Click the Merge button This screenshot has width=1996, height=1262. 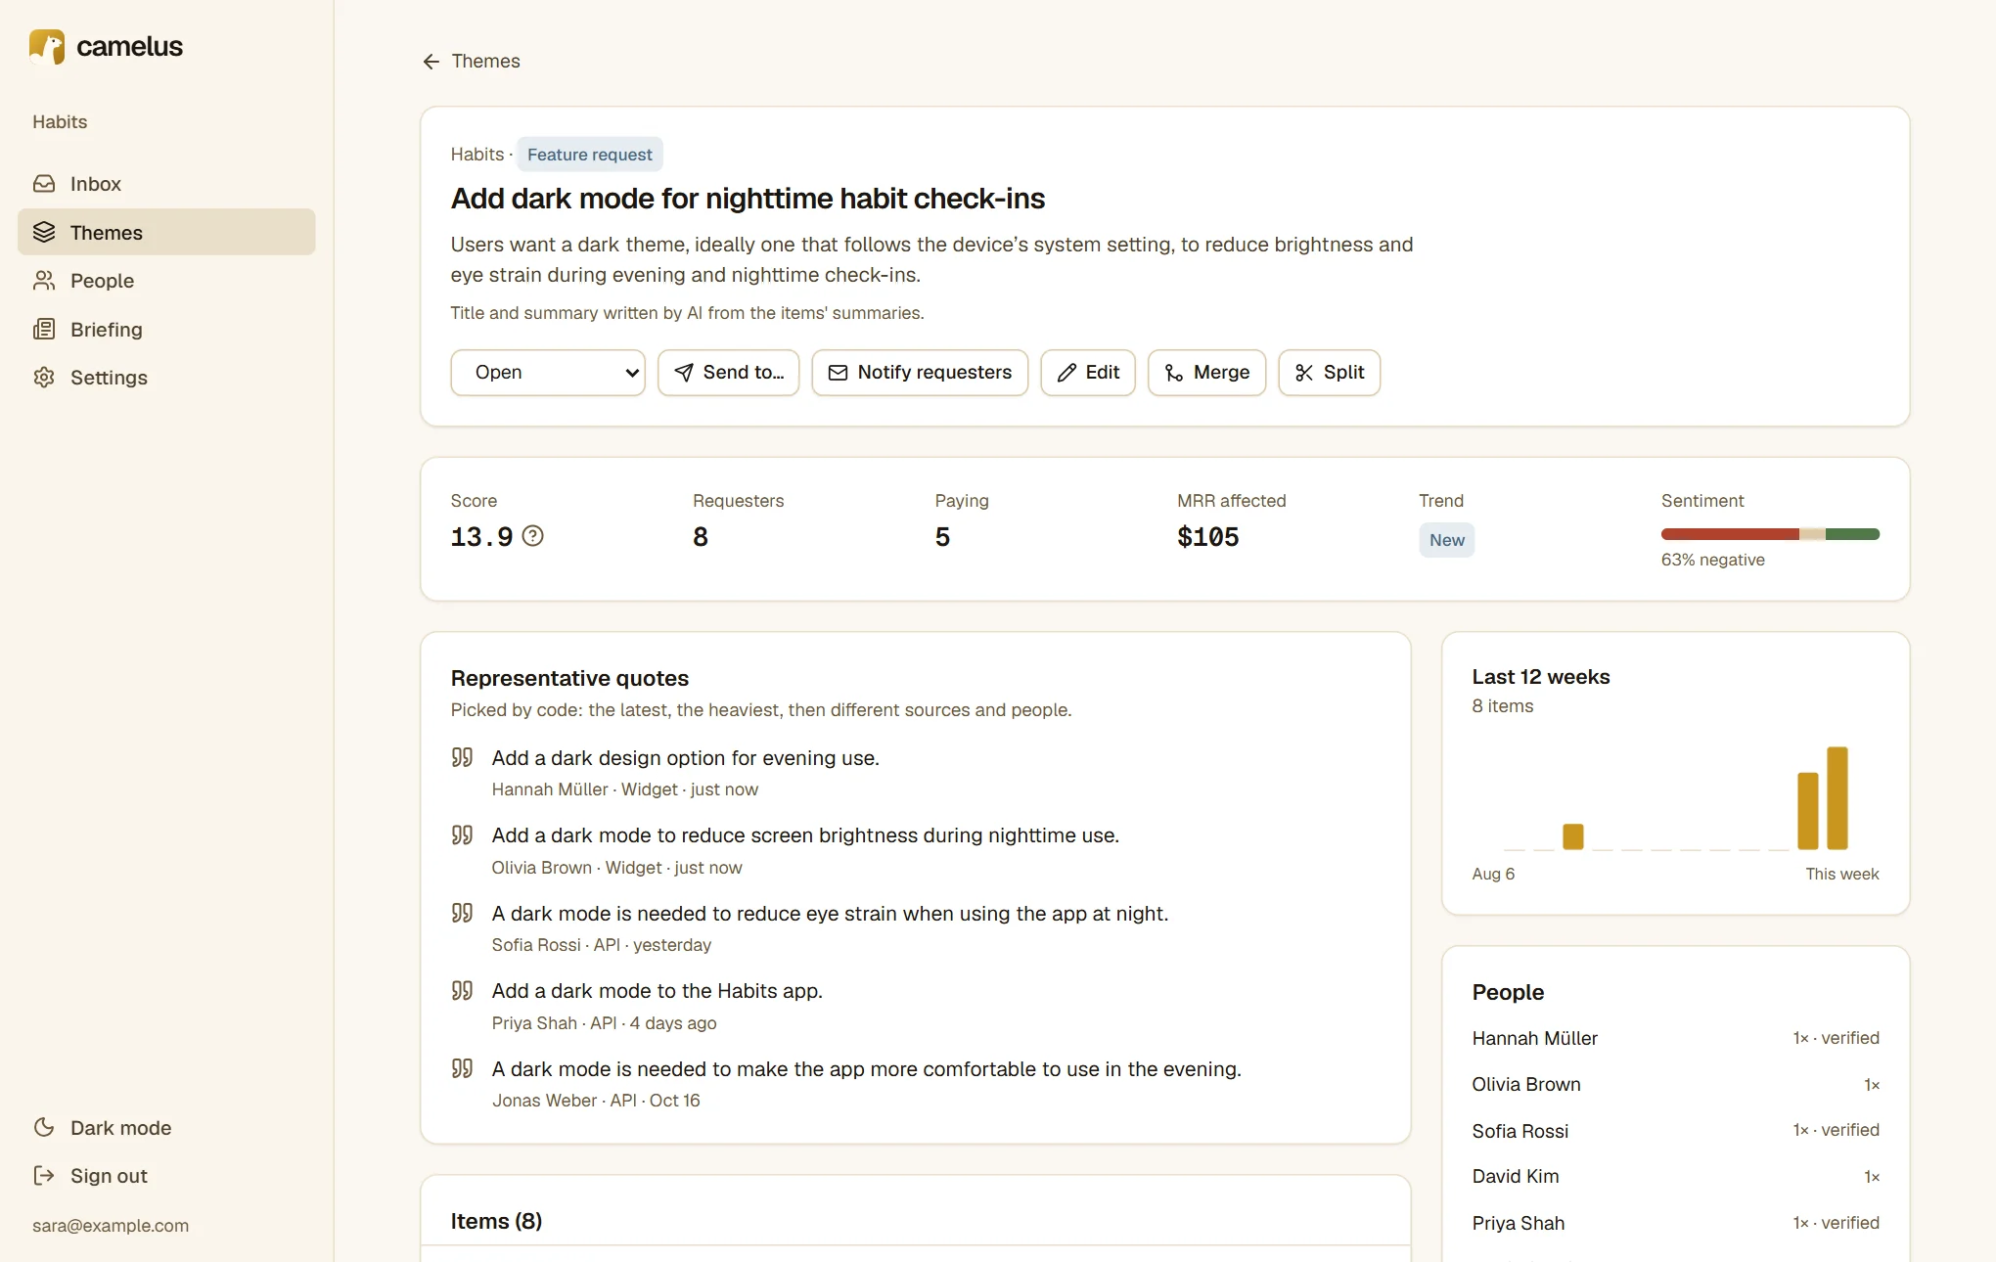tap(1207, 373)
